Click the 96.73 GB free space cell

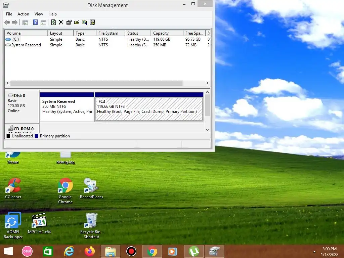tap(193, 39)
